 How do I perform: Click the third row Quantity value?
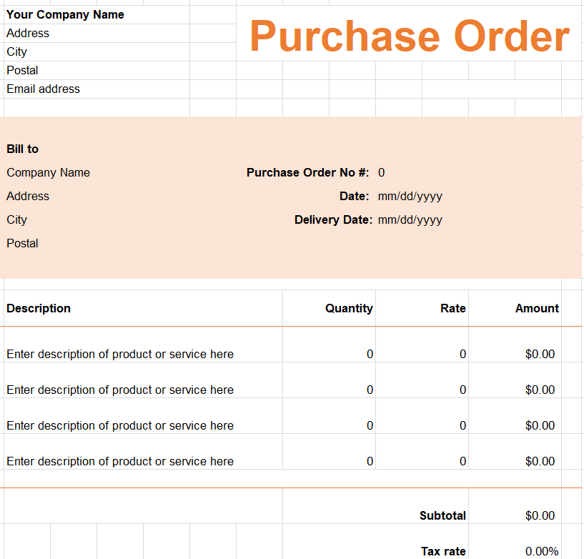370,425
